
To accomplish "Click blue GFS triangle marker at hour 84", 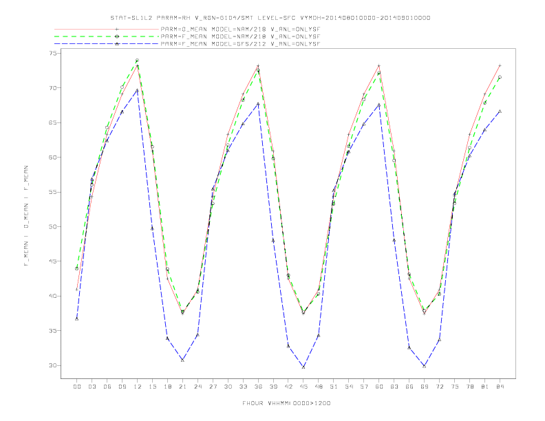I will tap(500, 111).
